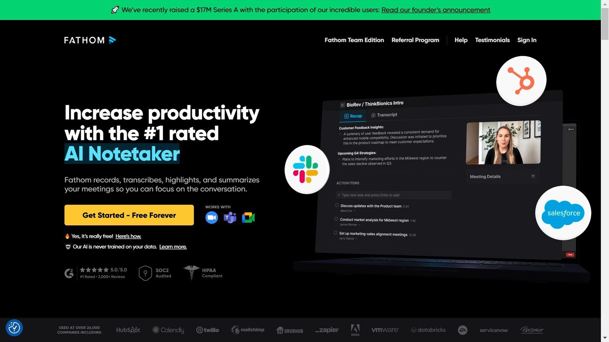The height and width of the screenshot is (342, 609).
Task: Click the five-star 5.0/5.0 rating
Action: (x=103, y=270)
